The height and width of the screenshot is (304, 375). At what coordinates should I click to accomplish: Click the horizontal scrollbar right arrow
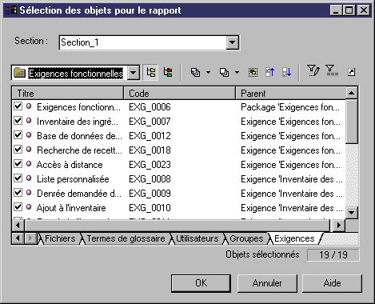coord(338,226)
